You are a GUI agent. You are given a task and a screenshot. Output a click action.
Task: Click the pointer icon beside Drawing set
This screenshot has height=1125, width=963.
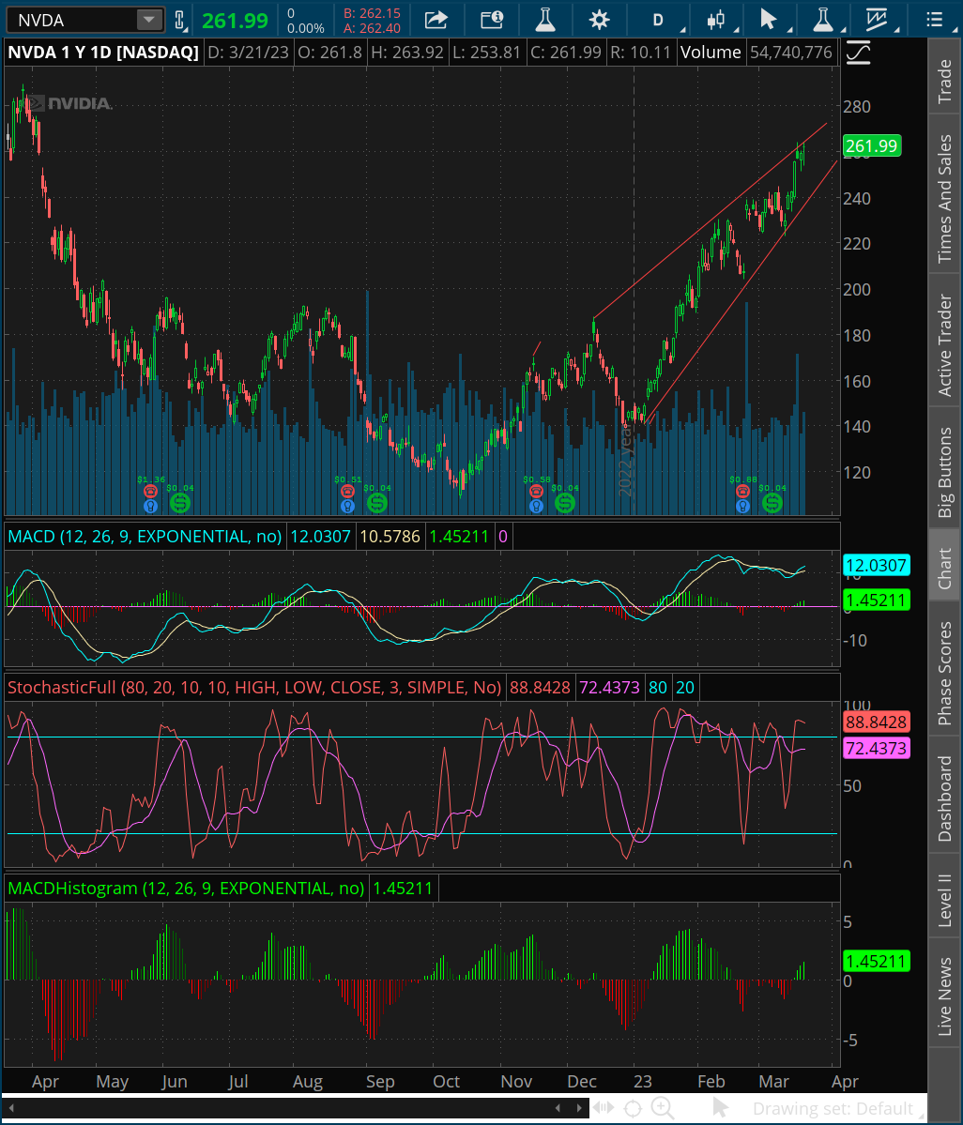pos(721,1108)
